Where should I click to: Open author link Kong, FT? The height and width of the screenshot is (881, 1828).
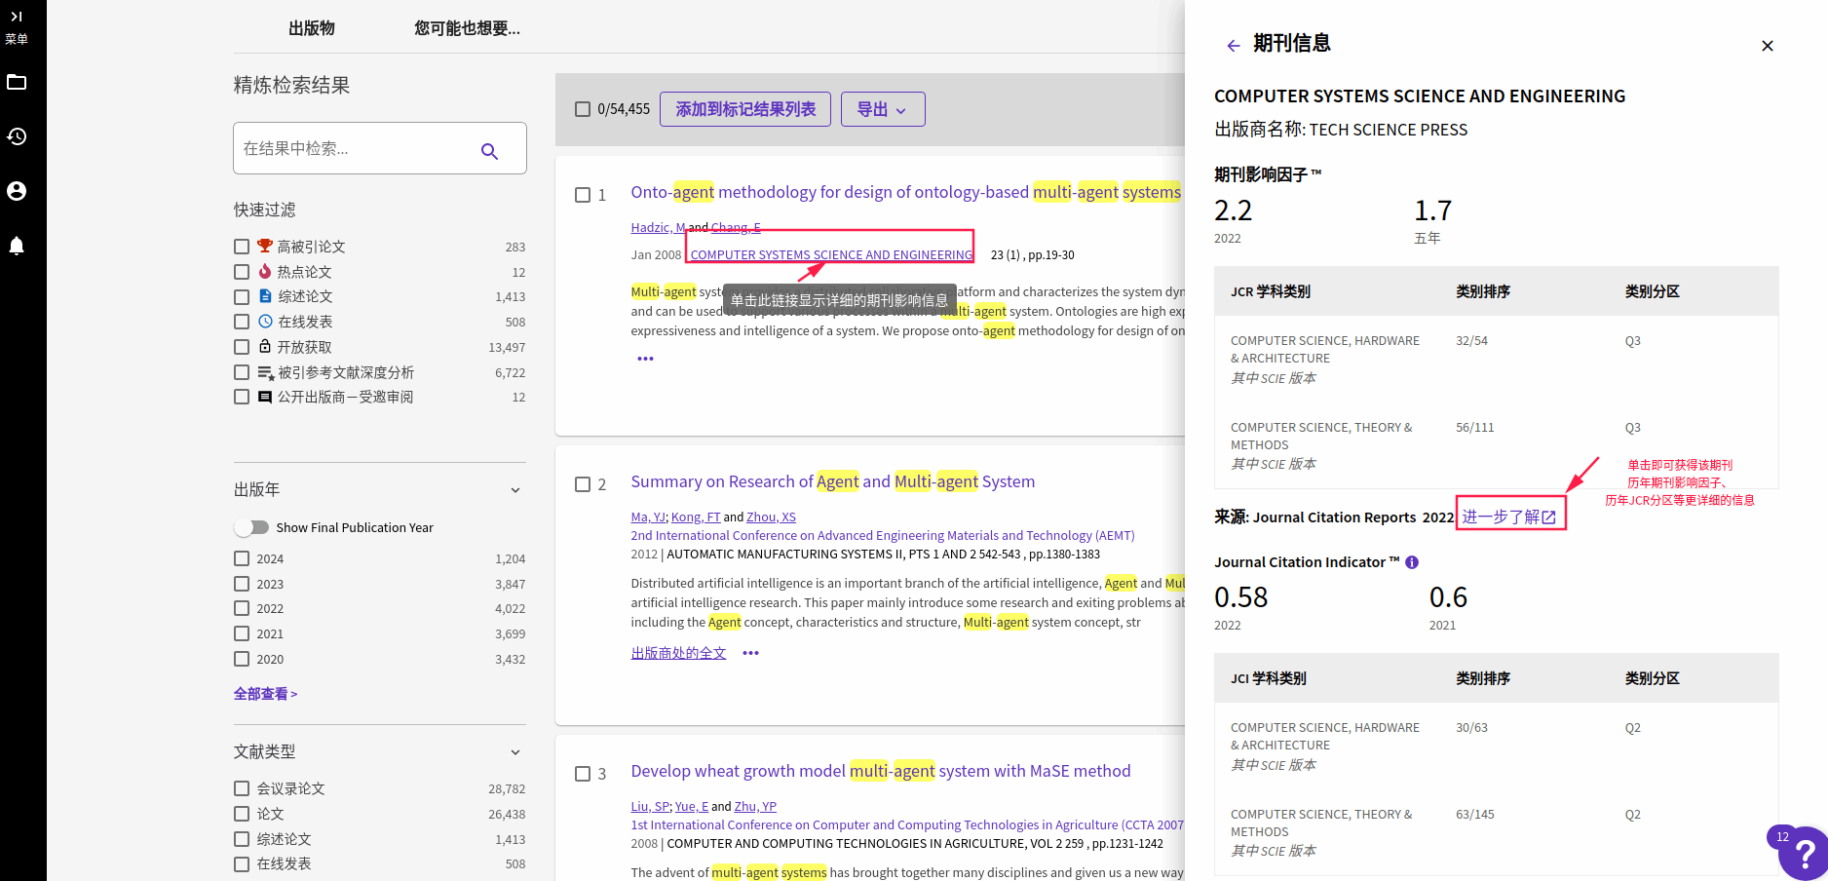[696, 517]
